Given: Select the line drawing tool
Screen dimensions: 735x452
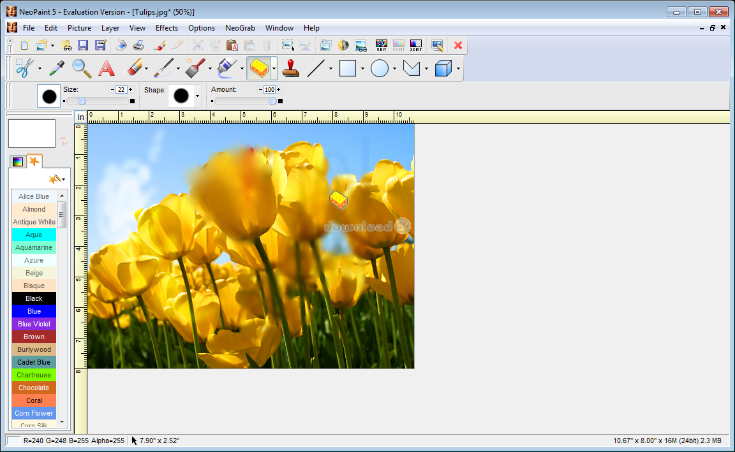Looking at the screenshot, I should tap(316, 68).
